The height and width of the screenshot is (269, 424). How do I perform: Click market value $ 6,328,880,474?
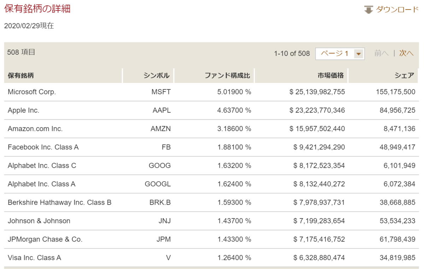(319, 258)
